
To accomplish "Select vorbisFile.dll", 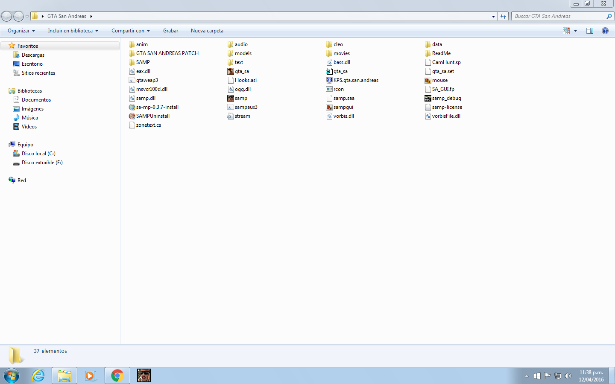I will coord(442,116).
